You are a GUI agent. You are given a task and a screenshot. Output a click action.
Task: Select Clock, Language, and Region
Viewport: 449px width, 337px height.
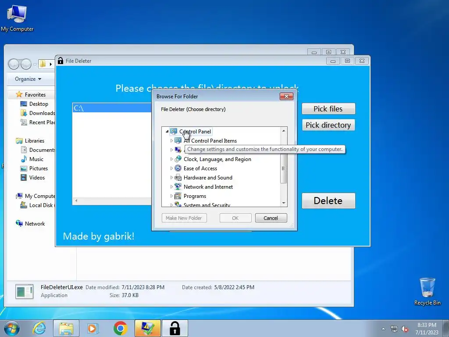point(217,159)
